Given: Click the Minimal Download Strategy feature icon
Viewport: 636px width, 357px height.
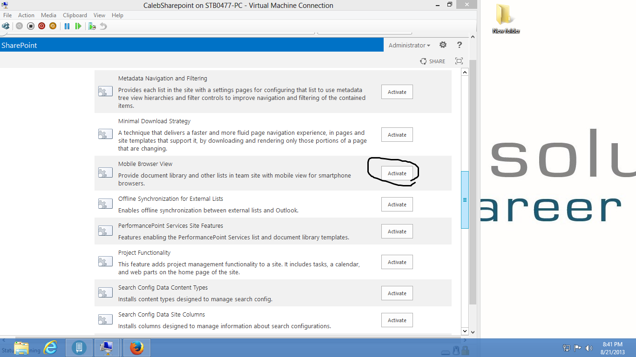Looking at the screenshot, I should click(105, 134).
